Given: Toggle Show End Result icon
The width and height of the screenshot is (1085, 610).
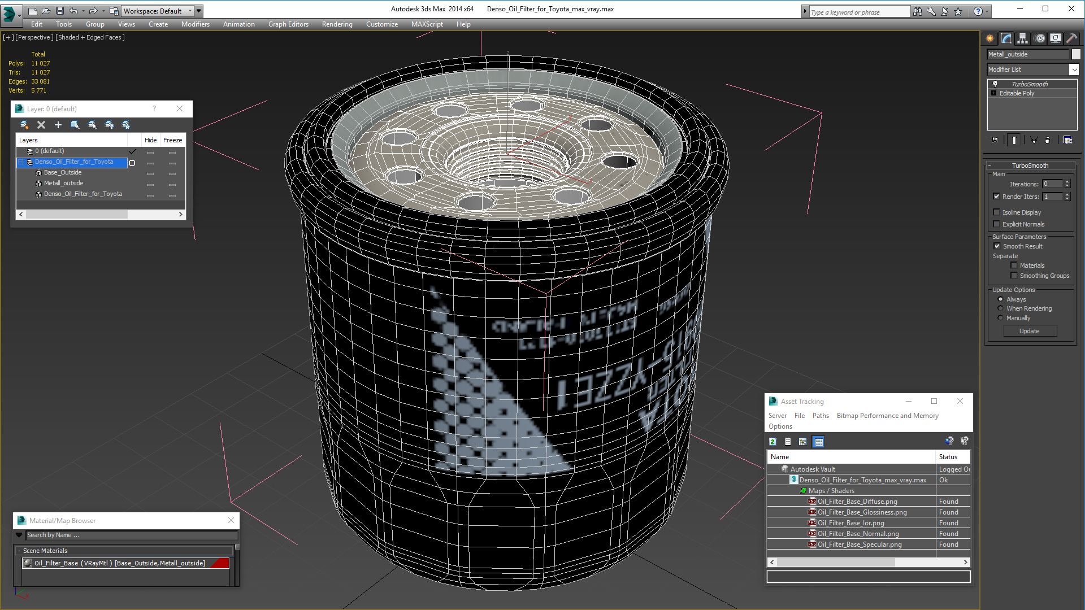Looking at the screenshot, I should (x=1014, y=140).
